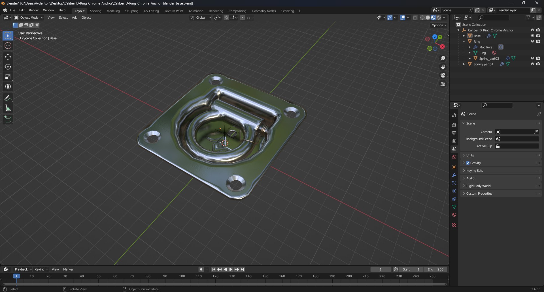This screenshot has width=544, height=292.
Task: Open the Material properties tab
Action: click(x=454, y=215)
